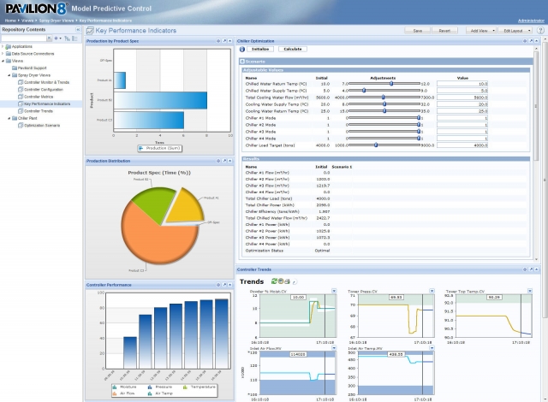
Task: Open Production Distribution panel settings icon
Action: [x=218, y=161]
